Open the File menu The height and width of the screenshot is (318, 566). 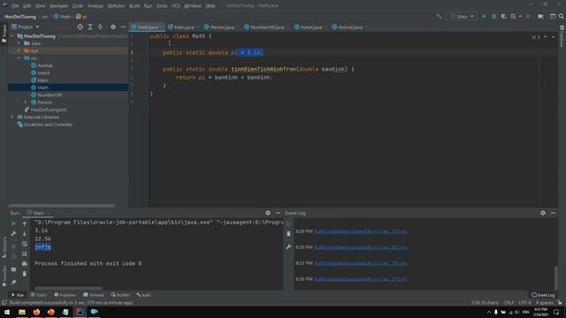(x=15, y=6)
